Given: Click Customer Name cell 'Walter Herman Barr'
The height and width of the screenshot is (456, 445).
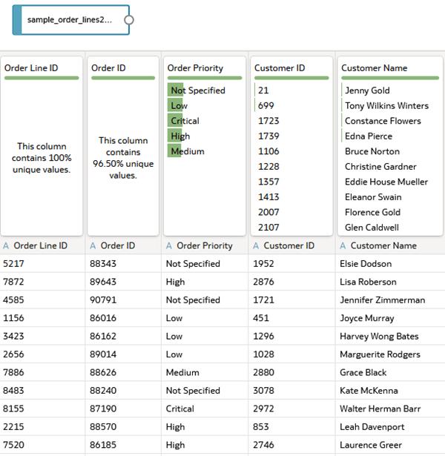Looking at the screenshot, I should [x=390, y=409].
